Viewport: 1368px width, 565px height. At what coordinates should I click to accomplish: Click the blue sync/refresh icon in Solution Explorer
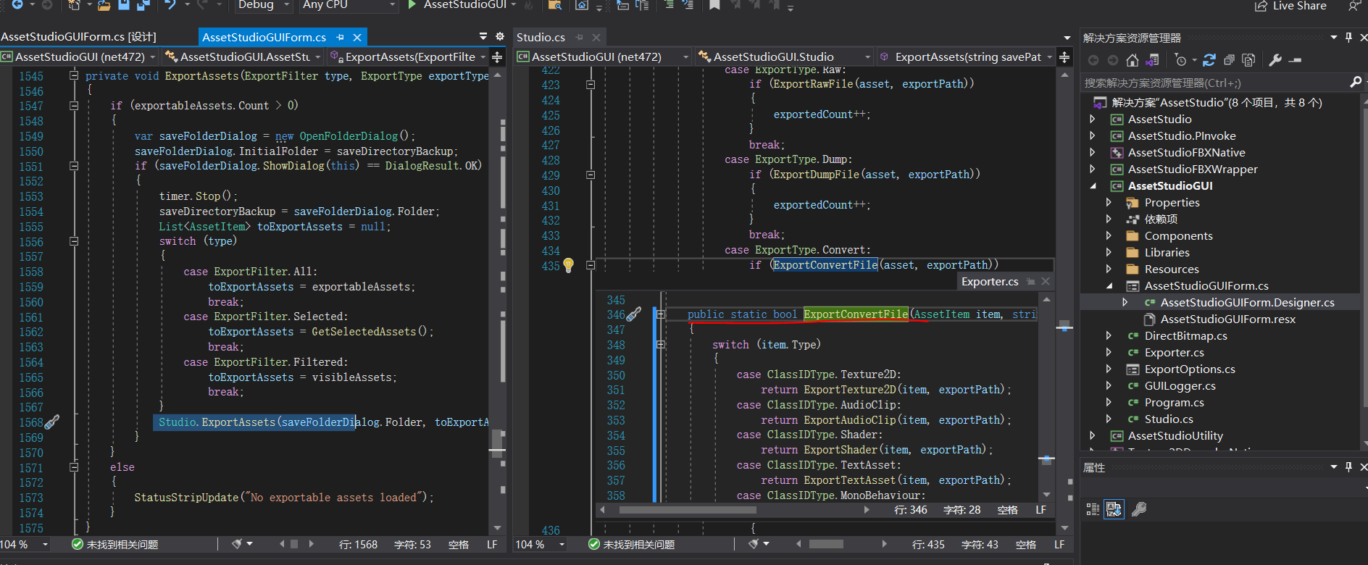click(1209, 60)
